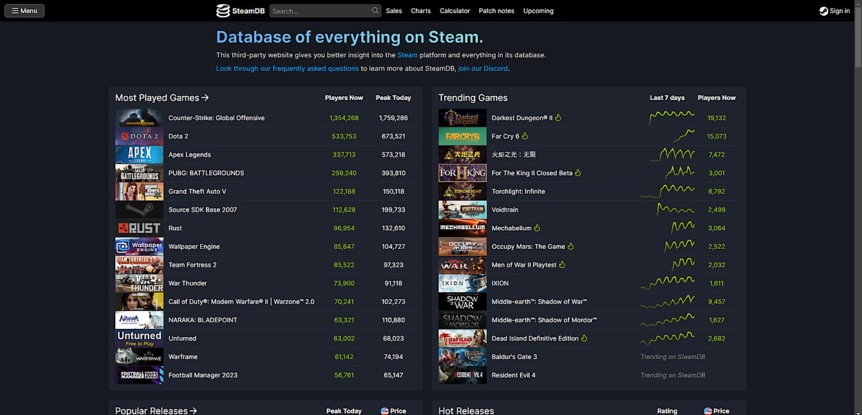Click the Unturned Free to Play thumbnail

[139, 338]
